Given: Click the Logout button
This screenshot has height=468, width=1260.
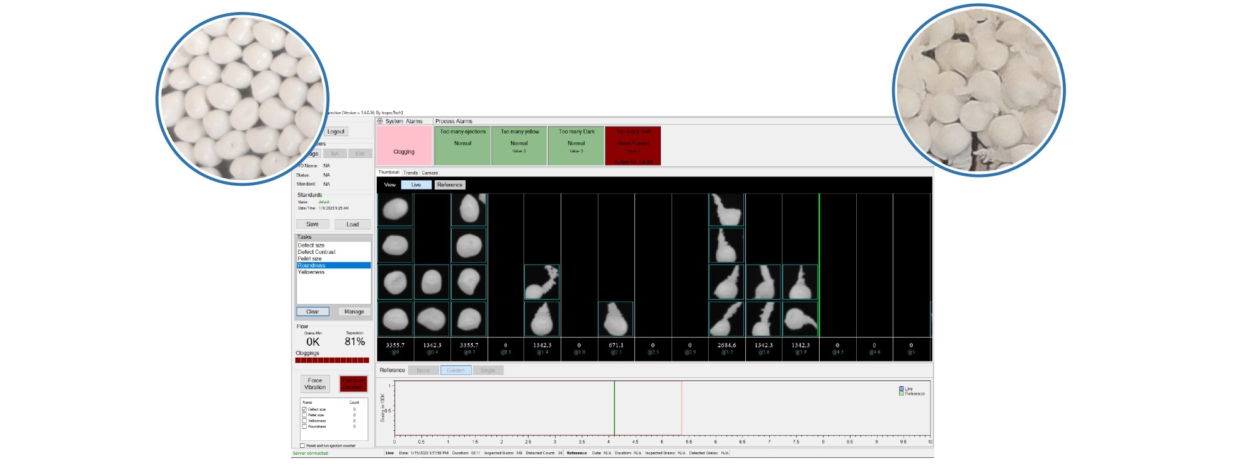Looking at the screenshot, I should [336, 132].
